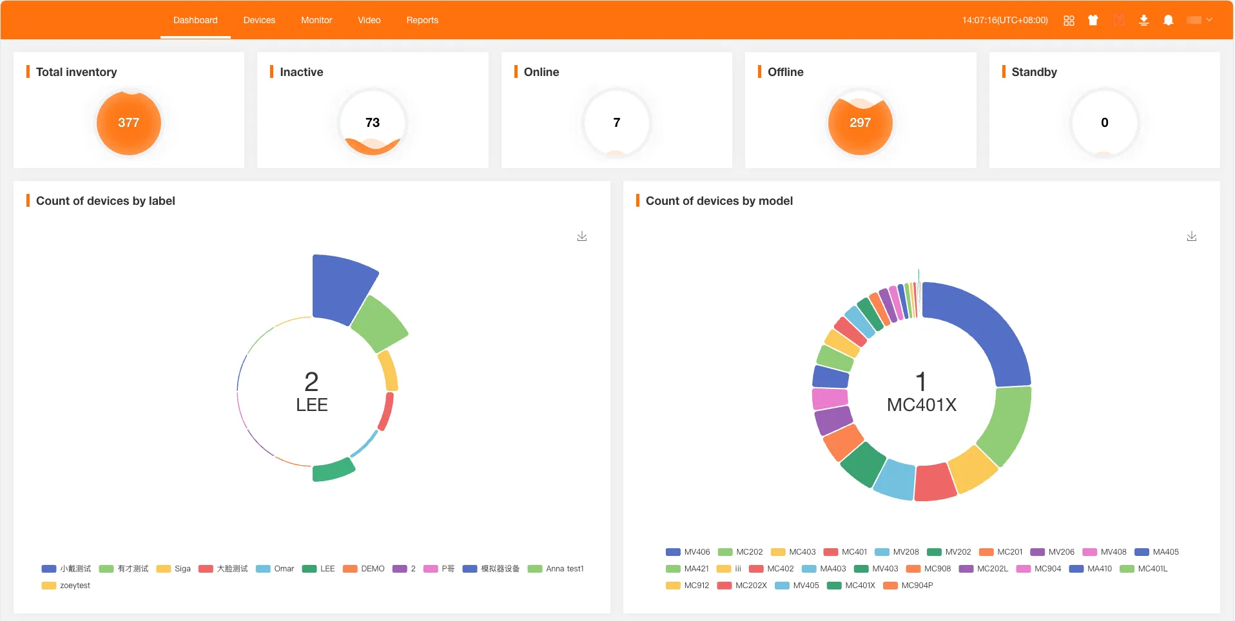Download the devices by label chart
Viewport: 1235px width, 621px height.
click(582, 236)
